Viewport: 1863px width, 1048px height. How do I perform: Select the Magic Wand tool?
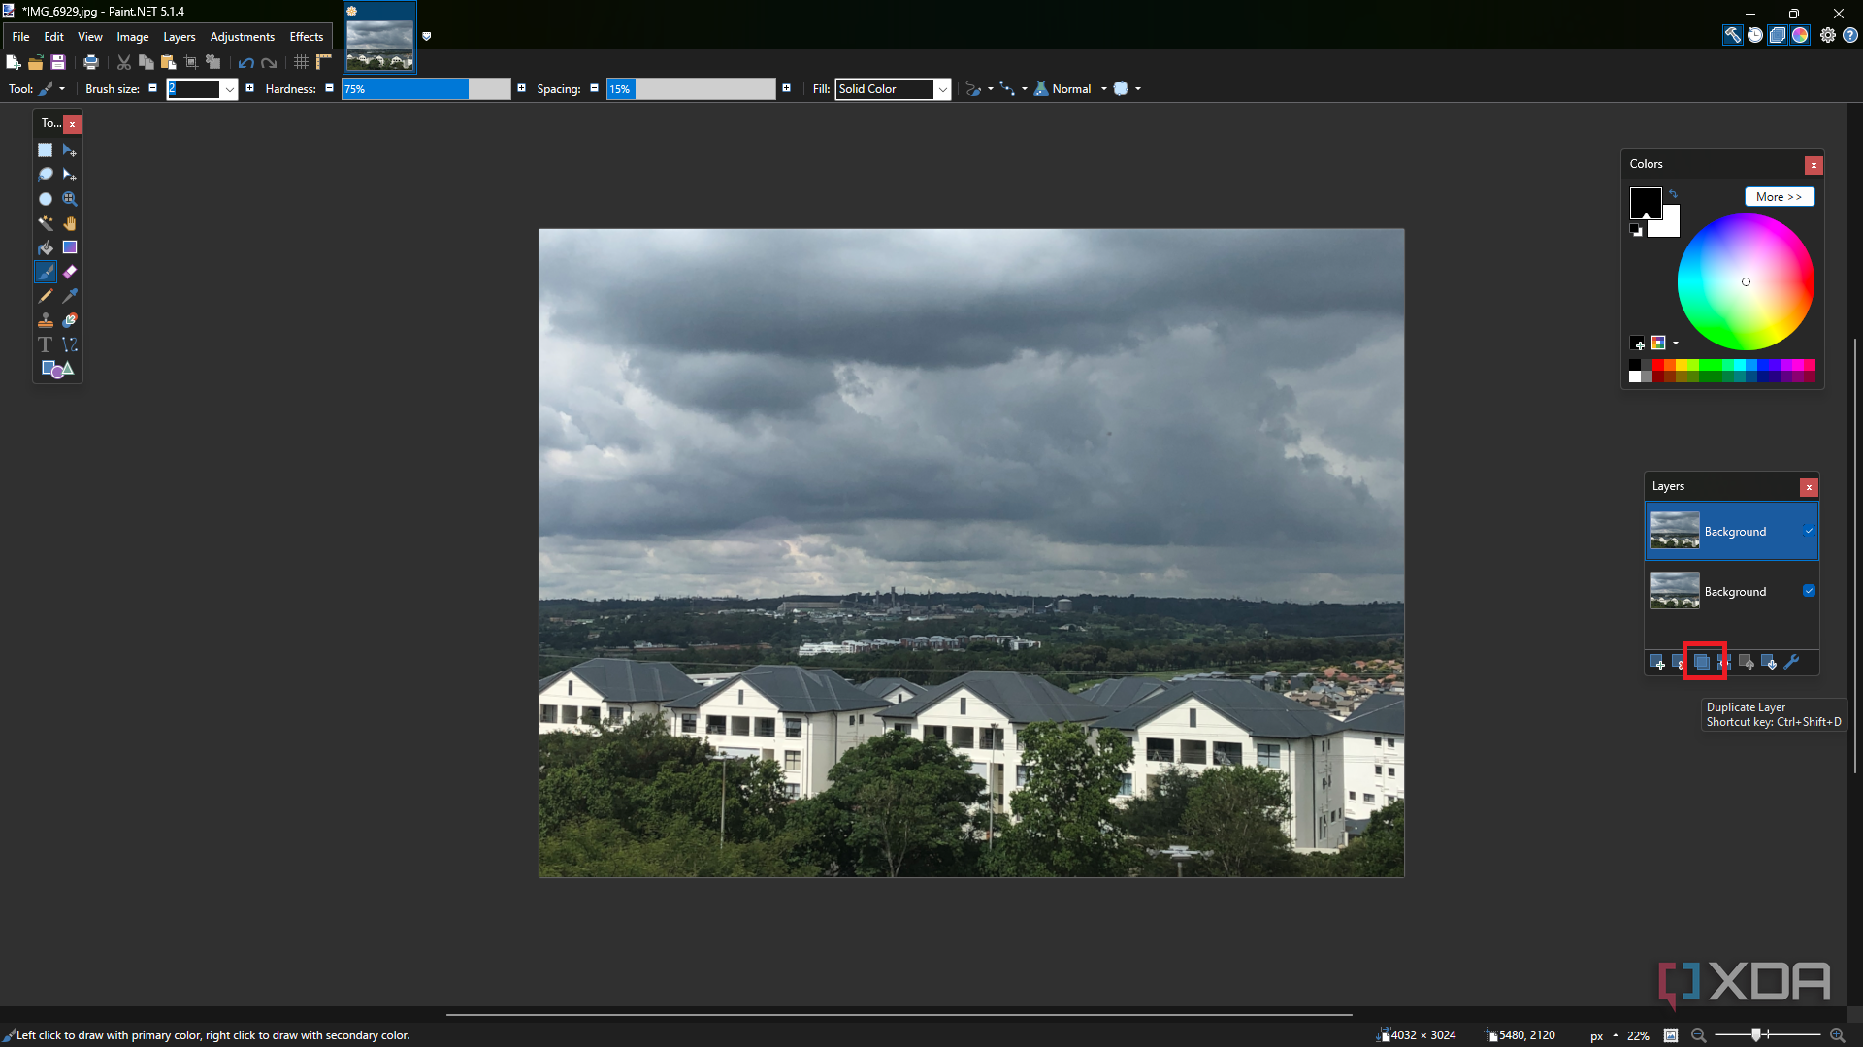(x=46, y=223)
